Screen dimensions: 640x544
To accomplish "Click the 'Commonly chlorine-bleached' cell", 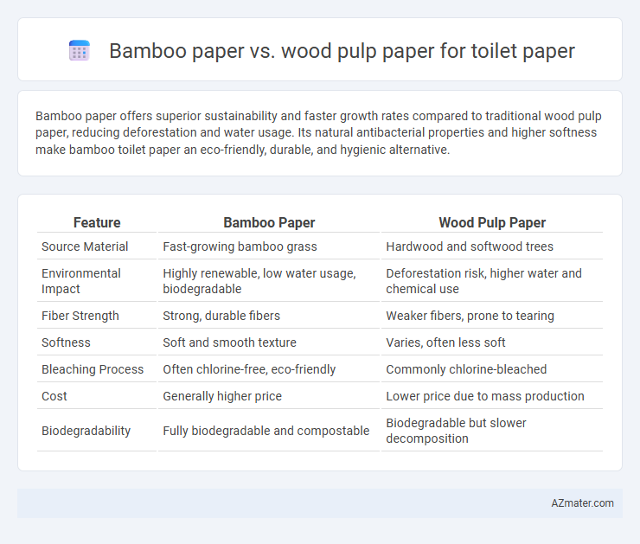I will [x=492, y=369].
